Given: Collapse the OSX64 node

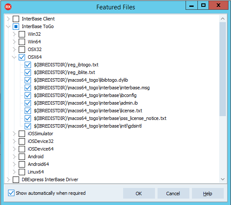Looking at the screenshot, I should coord(14,57).
